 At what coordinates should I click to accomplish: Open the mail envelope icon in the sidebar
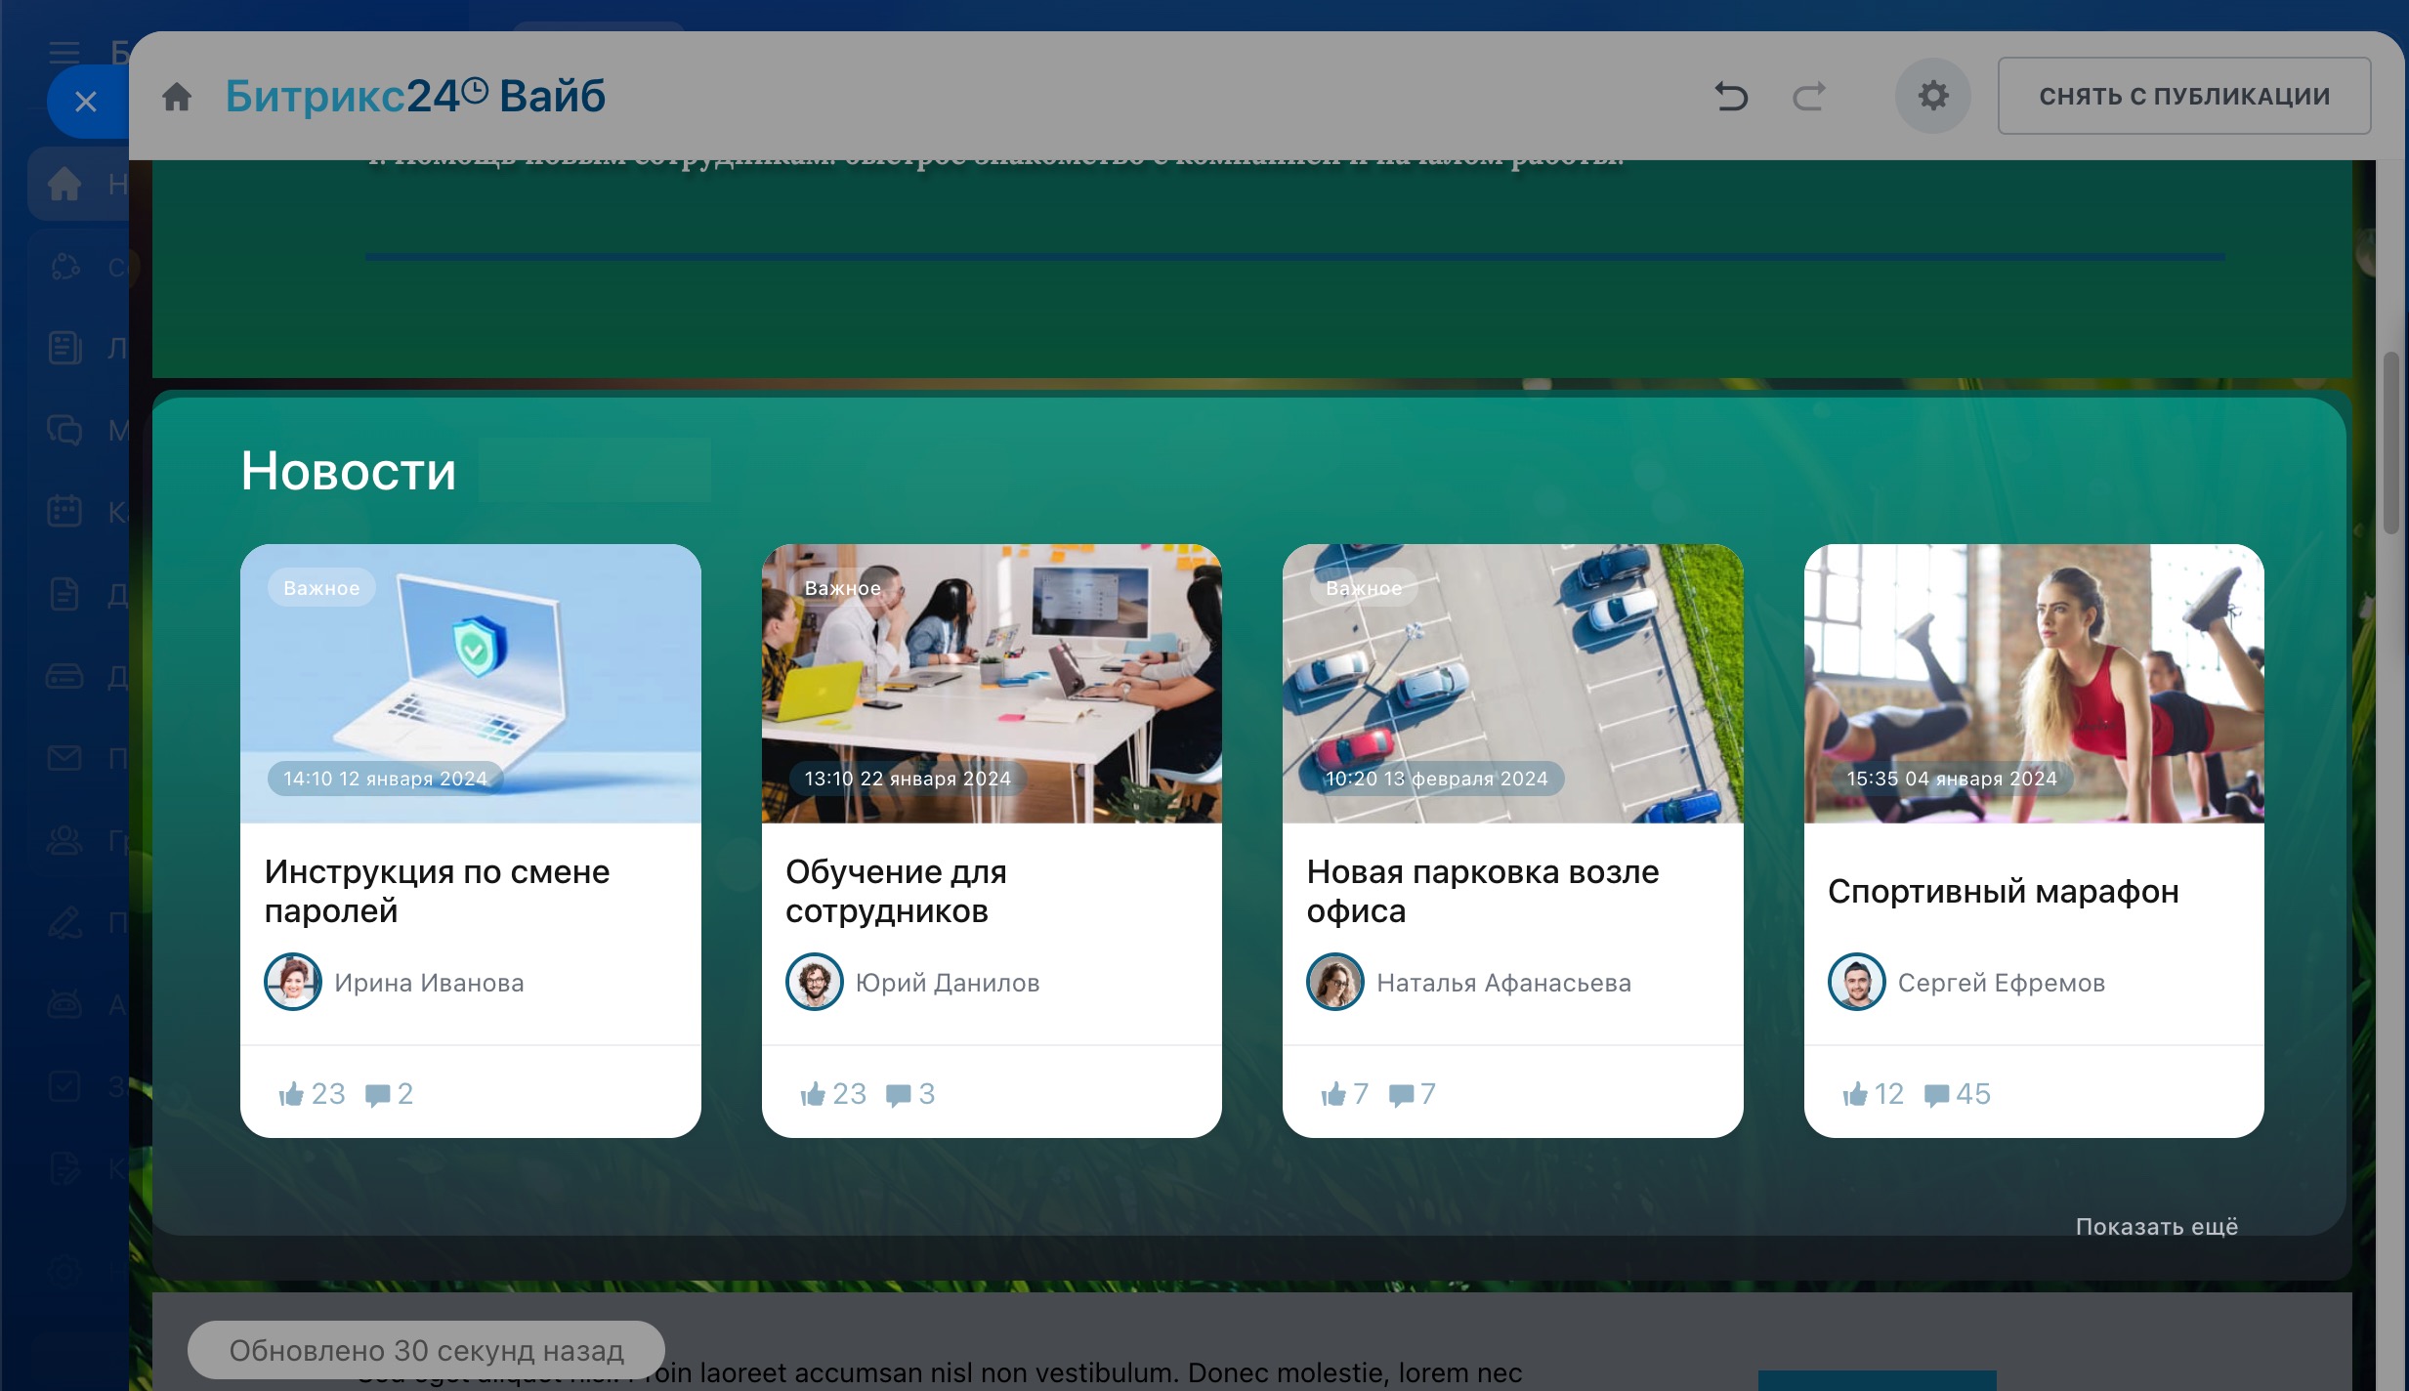(64, 757)
